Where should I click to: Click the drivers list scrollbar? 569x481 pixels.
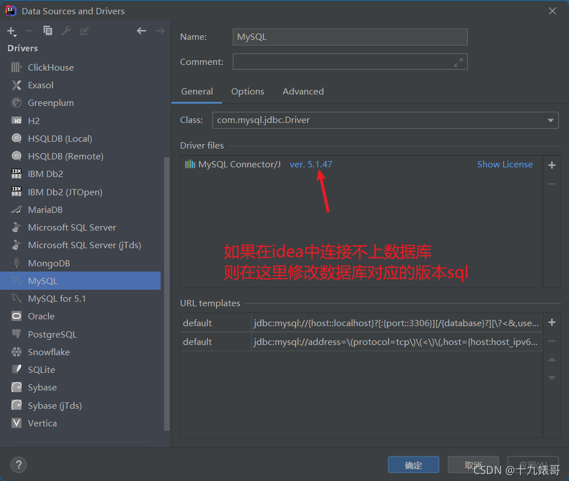tap(166, 294)
